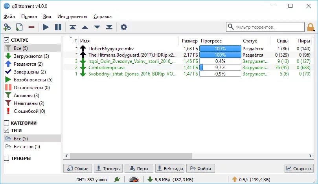318x184 pixels.
Task: Filter by Завершены (2)
Action: pos(32,72)
